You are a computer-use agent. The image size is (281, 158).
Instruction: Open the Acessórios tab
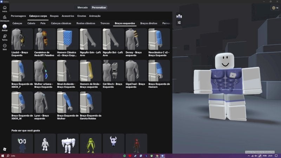pyautogui.click(x=68, y=16)
